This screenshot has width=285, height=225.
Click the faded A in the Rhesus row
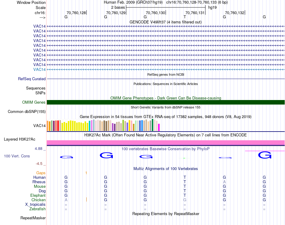tap(224, 182)
